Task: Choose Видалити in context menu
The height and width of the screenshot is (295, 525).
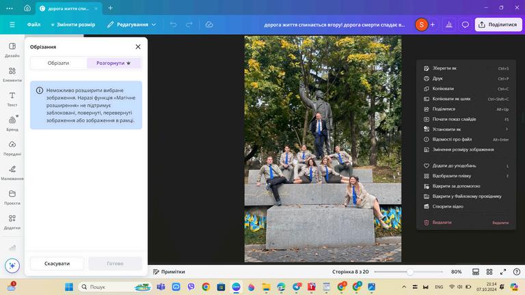Action: tap(466, 223)
